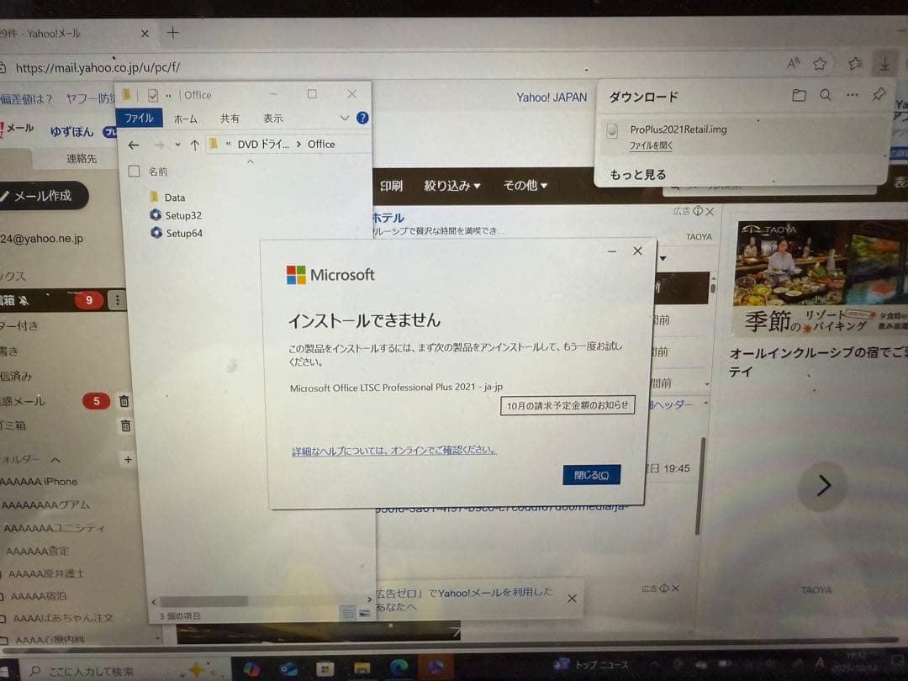Open the その他 dropdown menu
This screenshot has height=681, width=908.
point(525,186)
